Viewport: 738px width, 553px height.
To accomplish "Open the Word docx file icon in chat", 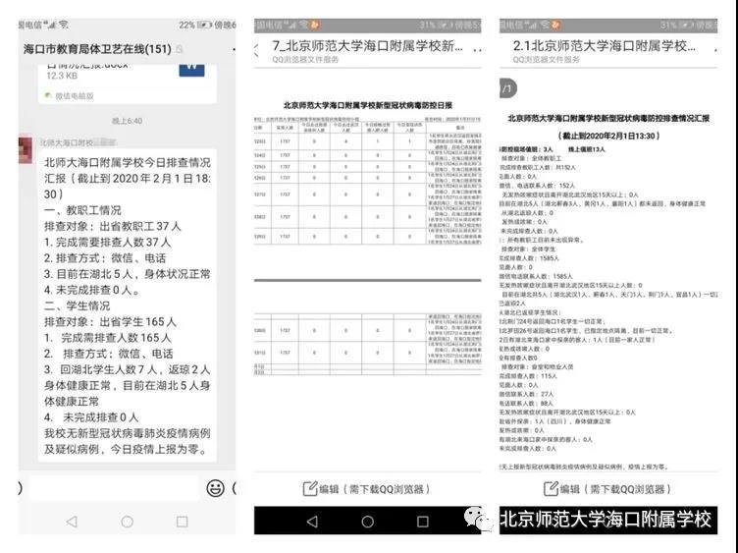I will coord(191,69).
